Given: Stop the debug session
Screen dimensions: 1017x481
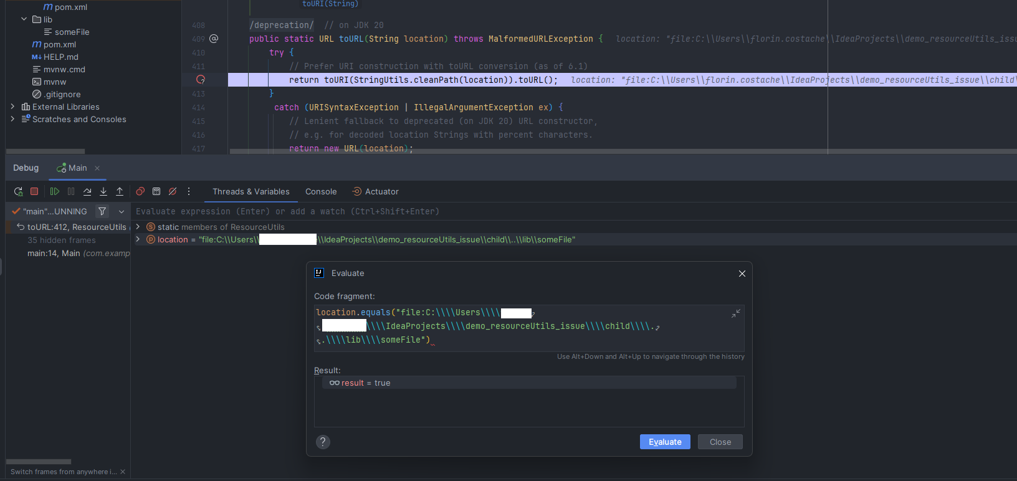Looking at the screenshot, I should click(x=34, y=191).
